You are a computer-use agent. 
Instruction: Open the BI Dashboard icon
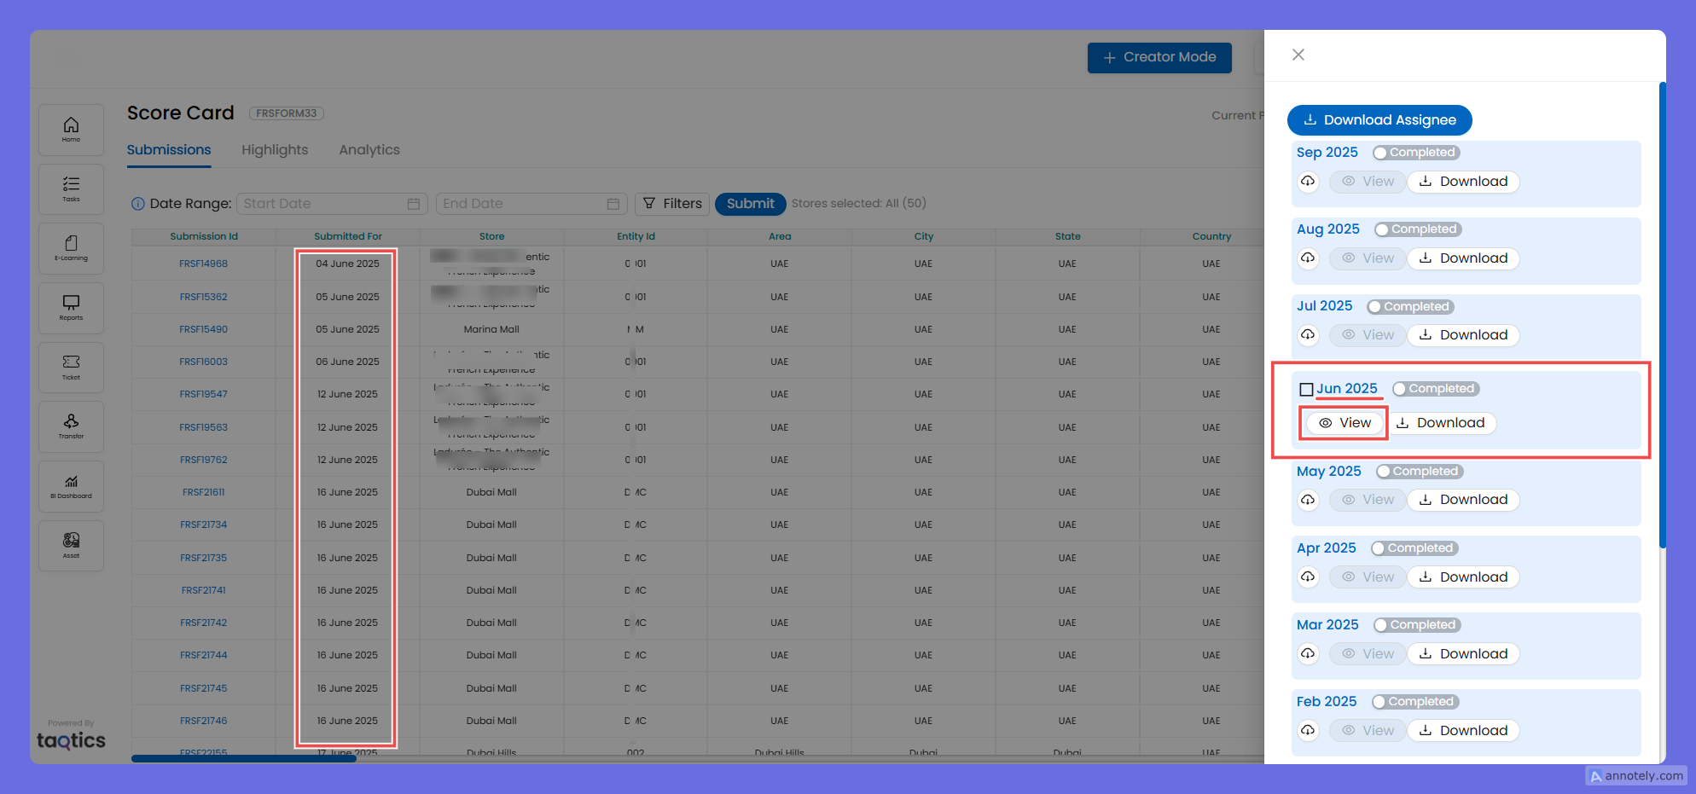point(71,486)
